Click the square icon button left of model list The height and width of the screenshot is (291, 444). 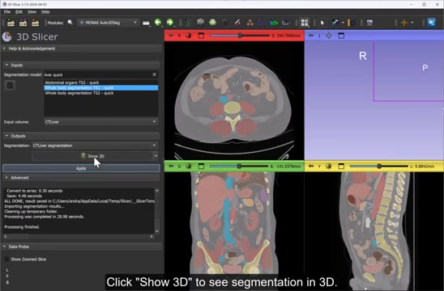(10, 86)
